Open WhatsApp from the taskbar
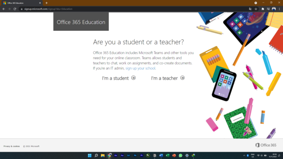Viewport: 283px width, 159px height. pos(181,156)
